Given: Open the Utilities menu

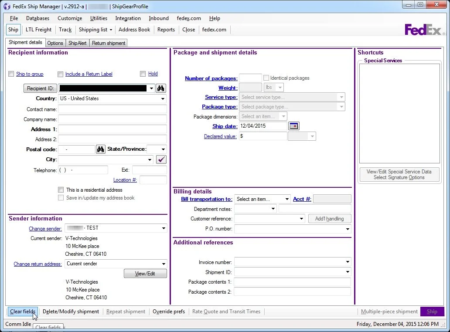Looking at the screenshot, I should click(x=99, y=18).
